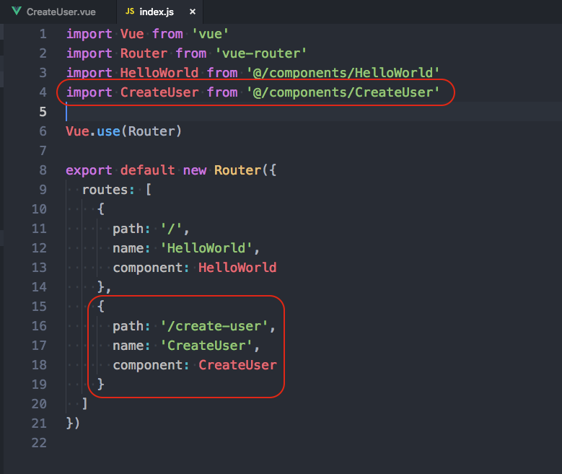The height and width of the screenshot is (474, 562).
Task: Click HelloWorld identifier on line 3
Action: [x=159, y=73]
